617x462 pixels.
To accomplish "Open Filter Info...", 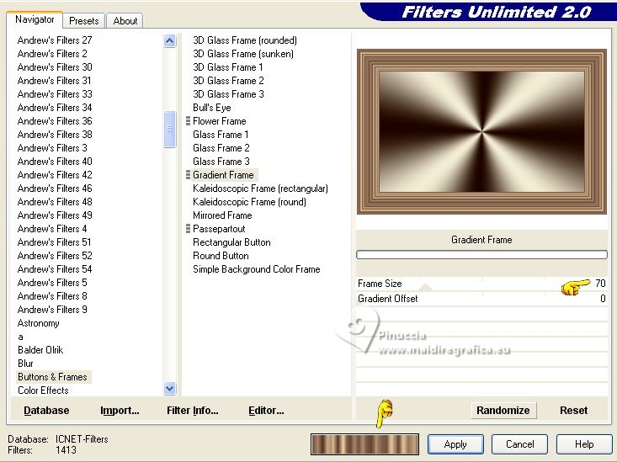I will [x=193, y=411].
